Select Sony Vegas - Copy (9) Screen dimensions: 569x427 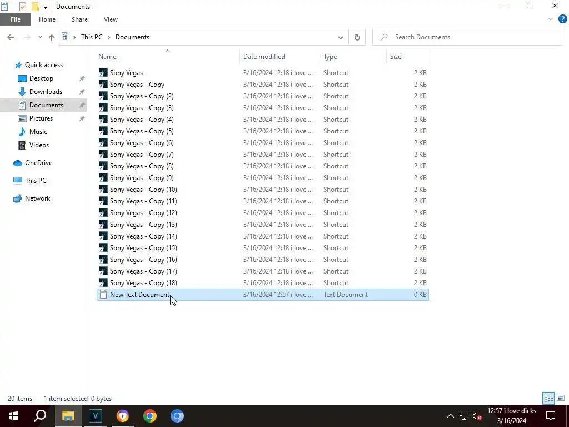(142, 178)
